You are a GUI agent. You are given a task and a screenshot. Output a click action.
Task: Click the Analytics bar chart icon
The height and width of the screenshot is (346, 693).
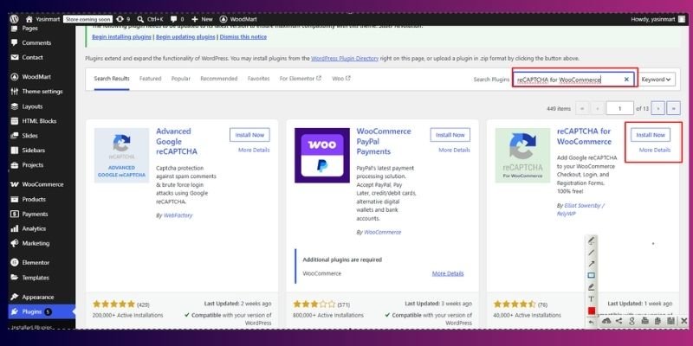pos(15,228)
